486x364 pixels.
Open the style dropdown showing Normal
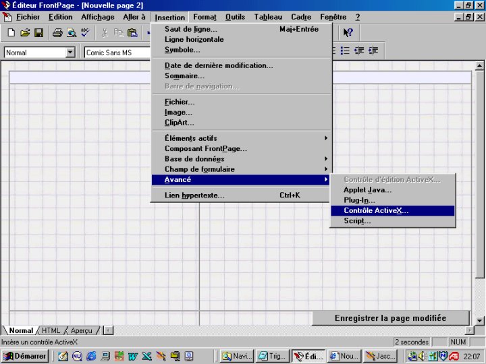pyautogui.click(x=70, y=53)
